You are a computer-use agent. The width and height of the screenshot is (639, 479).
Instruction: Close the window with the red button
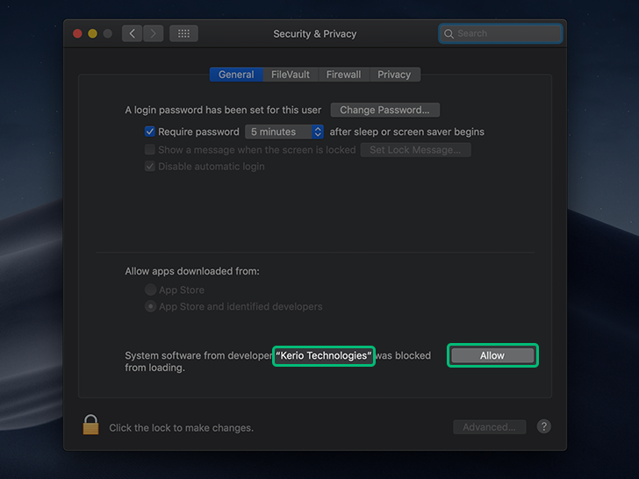tap(77, 33)
